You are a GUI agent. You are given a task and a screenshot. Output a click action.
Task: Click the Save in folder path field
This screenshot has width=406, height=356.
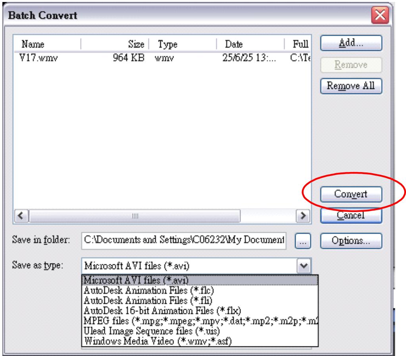tap(184, 241)
